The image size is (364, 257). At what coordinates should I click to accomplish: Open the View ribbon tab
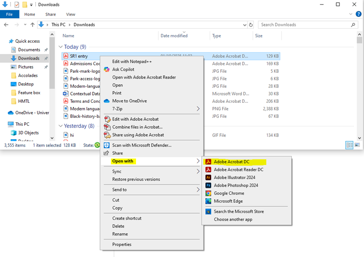click(x=71, y=15)
